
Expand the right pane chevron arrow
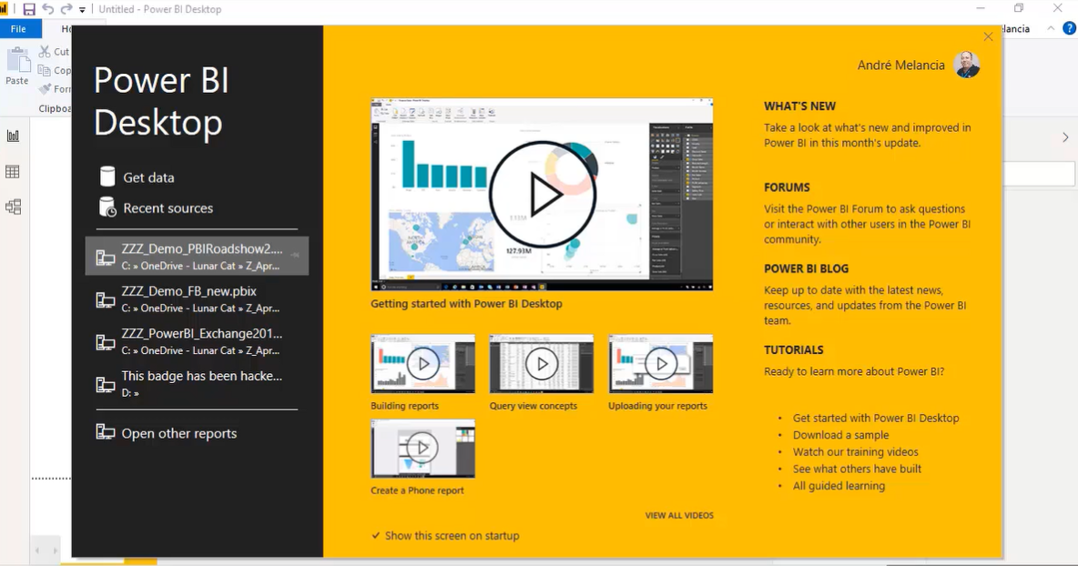(1065, 137)
